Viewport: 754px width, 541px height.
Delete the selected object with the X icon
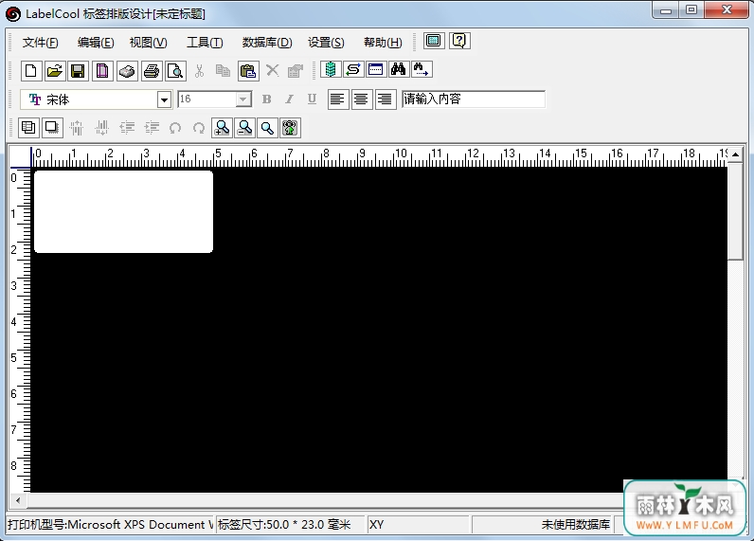(x=272, y=71)
